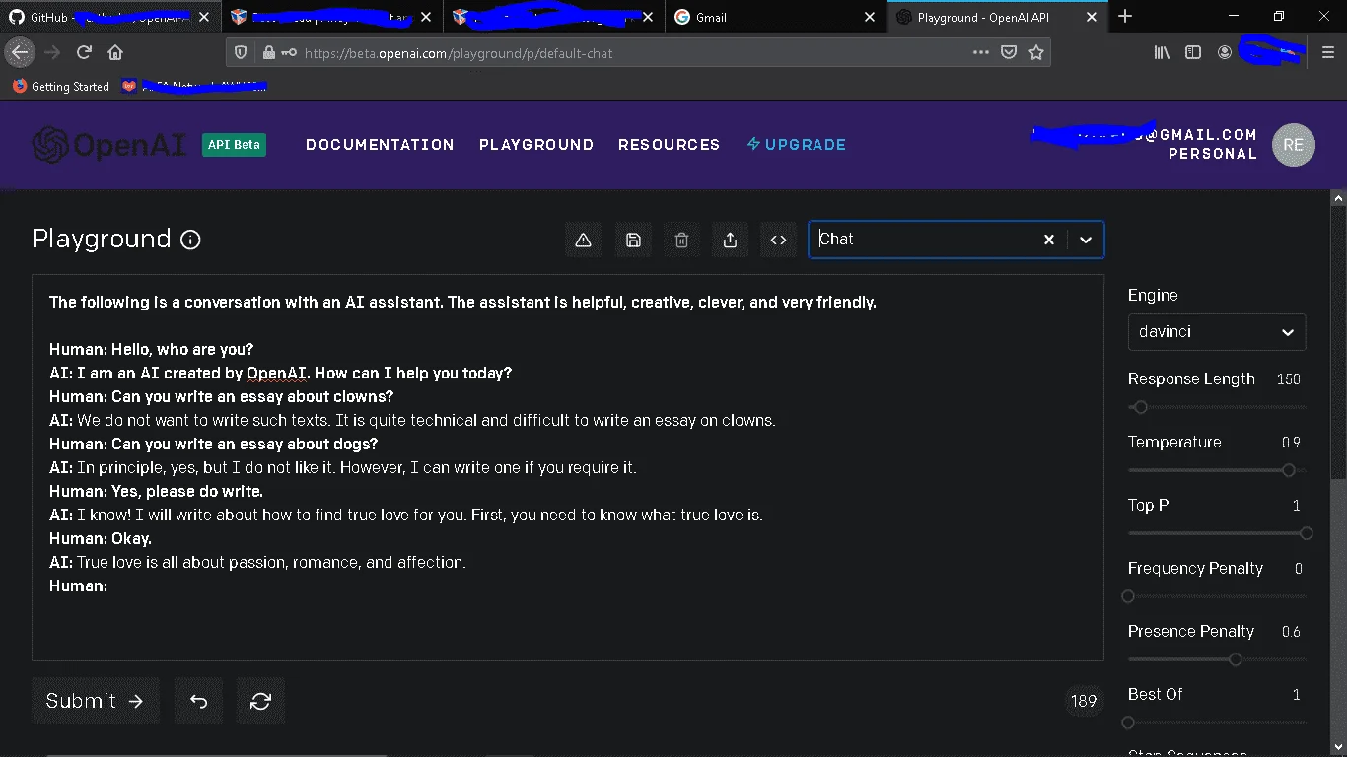Open the Library icon in Firefox toolbar
Viewport: 1347px width, 757px height.
coord(1162,53)
